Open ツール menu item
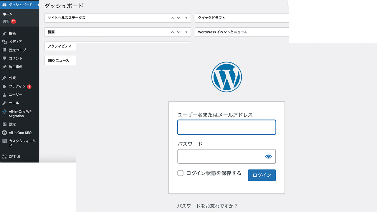The image size is (377, 212). click(19, 103)
